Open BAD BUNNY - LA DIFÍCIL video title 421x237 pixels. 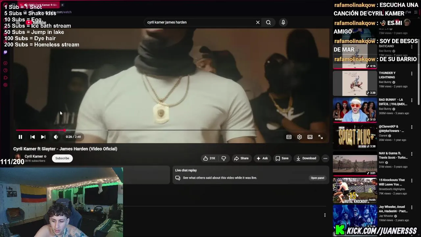tap(393, 102)
